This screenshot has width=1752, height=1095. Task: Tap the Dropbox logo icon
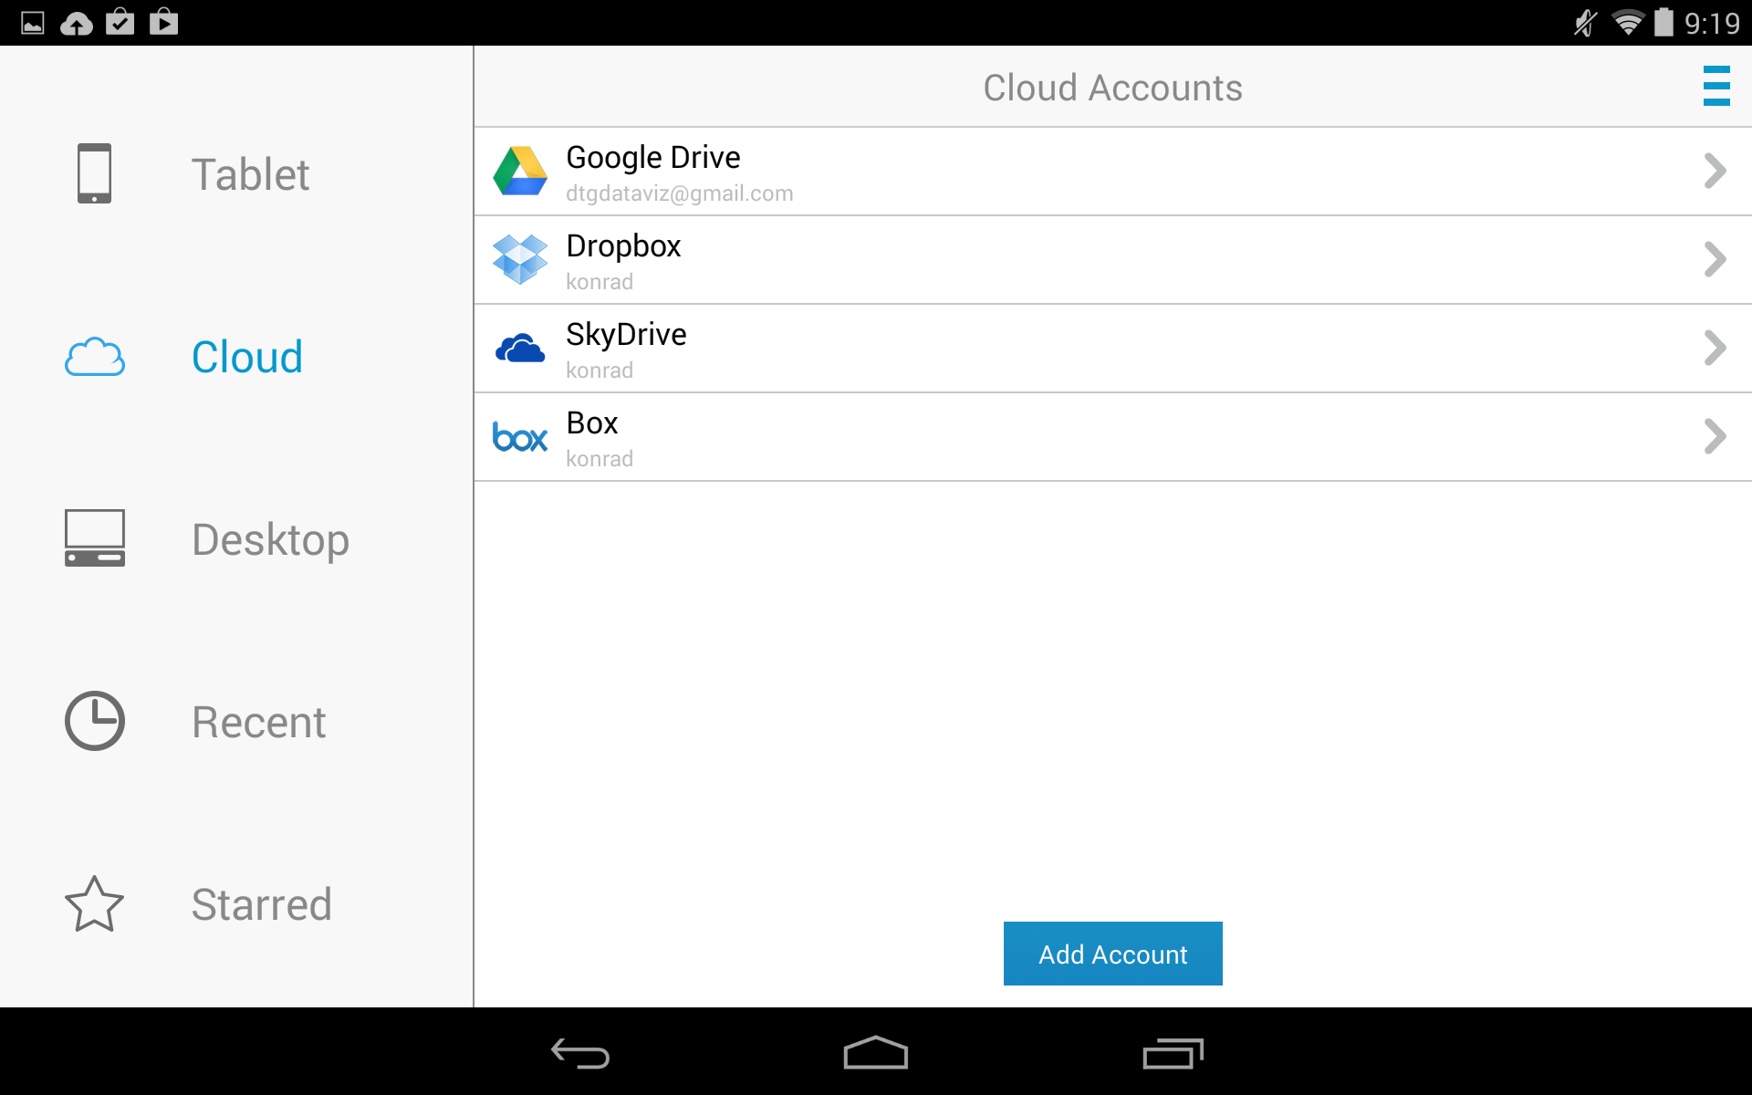click(x=520, y=259)
